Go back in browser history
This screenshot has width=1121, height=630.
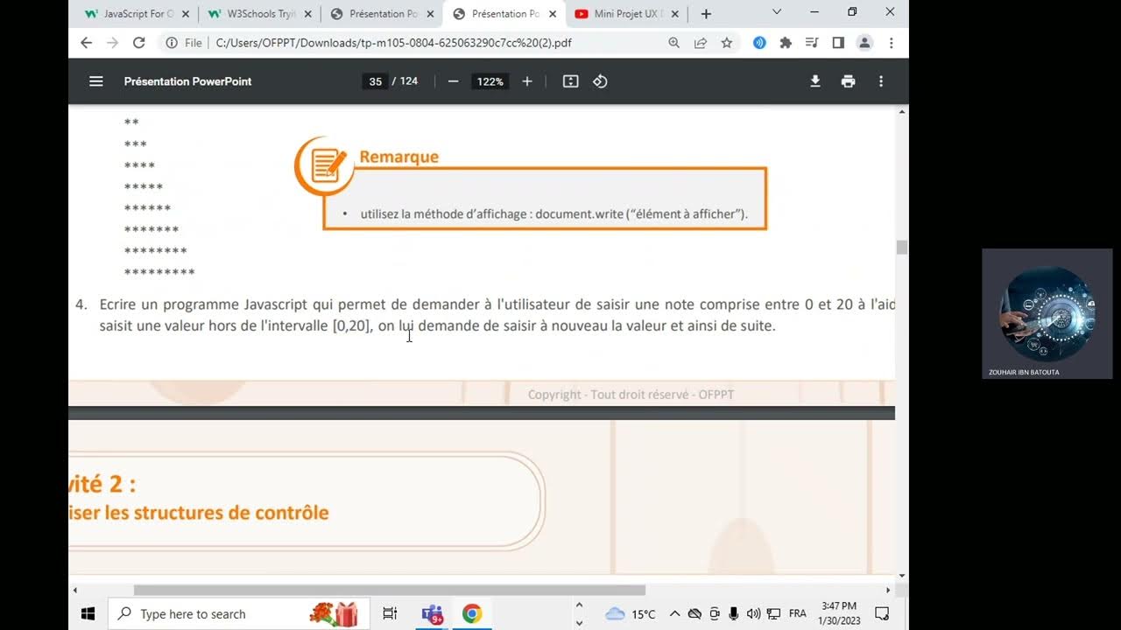[86, 43]
